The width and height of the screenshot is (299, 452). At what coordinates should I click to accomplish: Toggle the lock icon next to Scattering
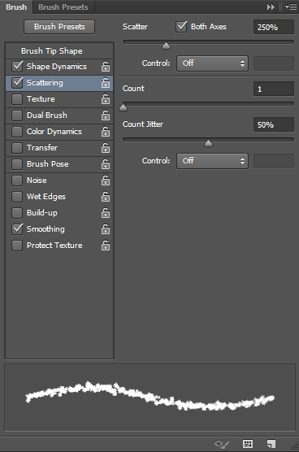106,83
